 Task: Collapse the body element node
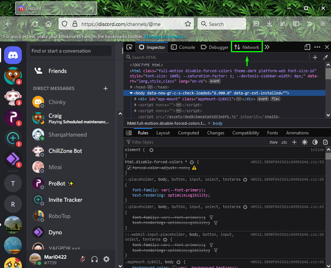click(x=131, y=93)
